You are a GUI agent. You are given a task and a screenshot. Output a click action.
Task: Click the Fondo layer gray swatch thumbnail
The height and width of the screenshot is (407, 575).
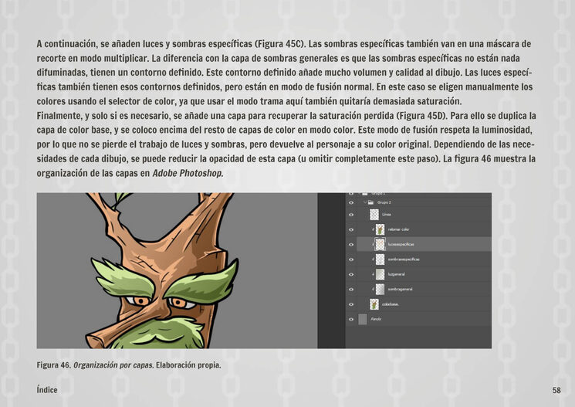point(364,319)
